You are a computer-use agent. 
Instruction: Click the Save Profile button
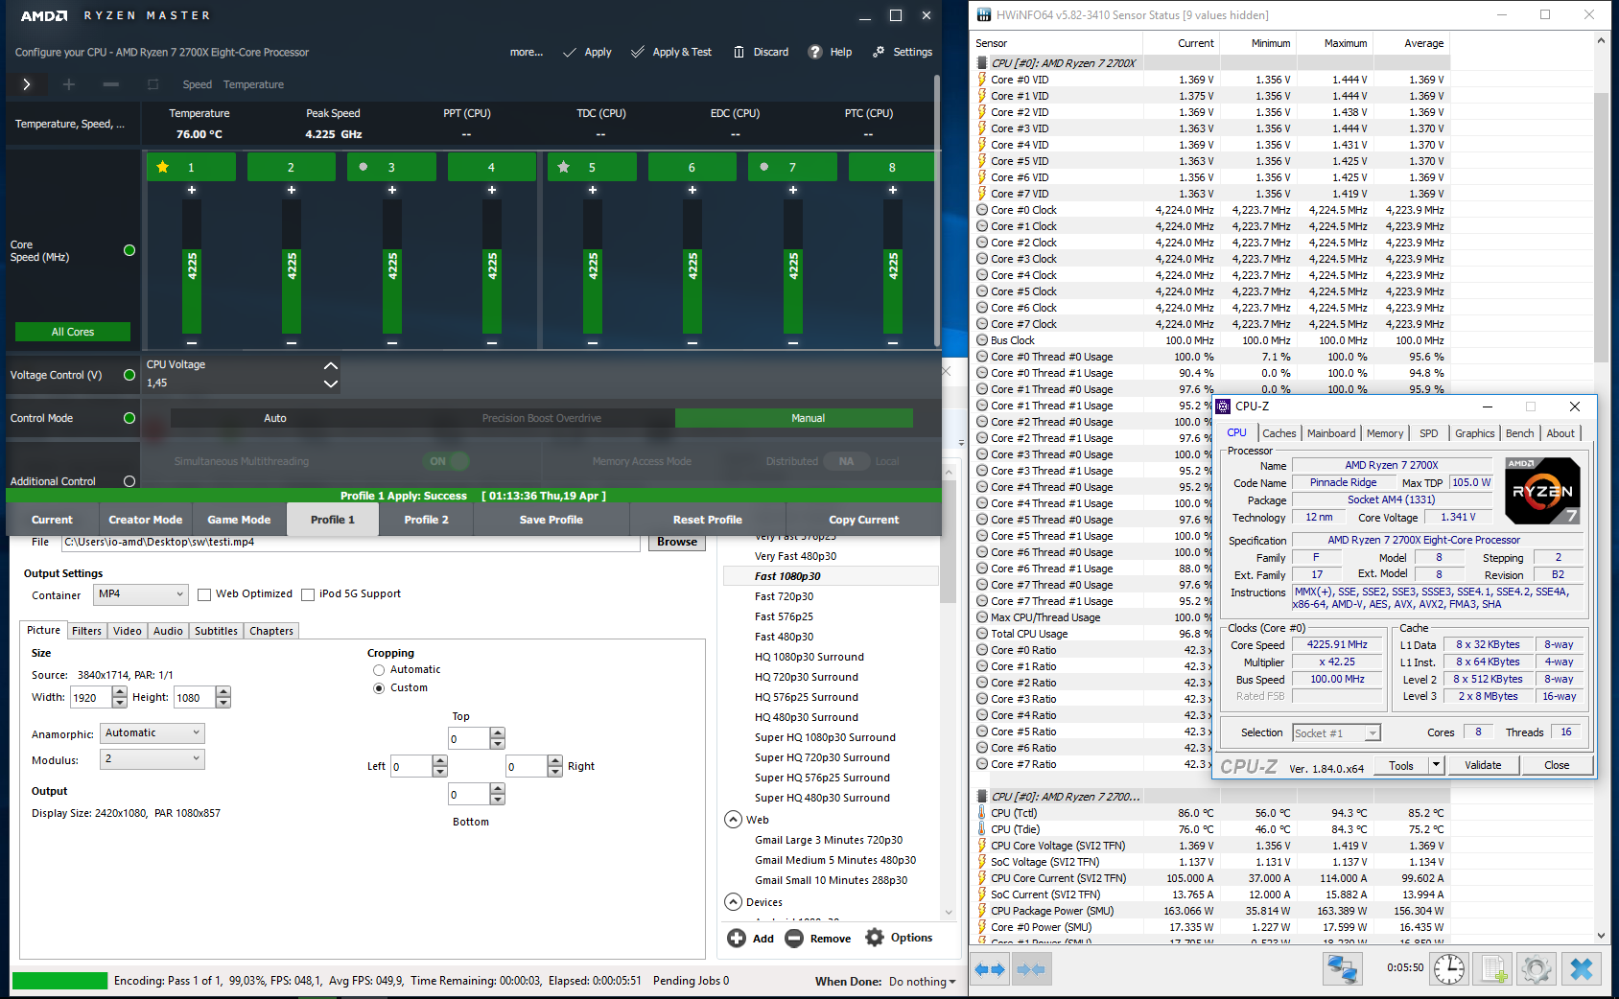(x=551, y=520)
